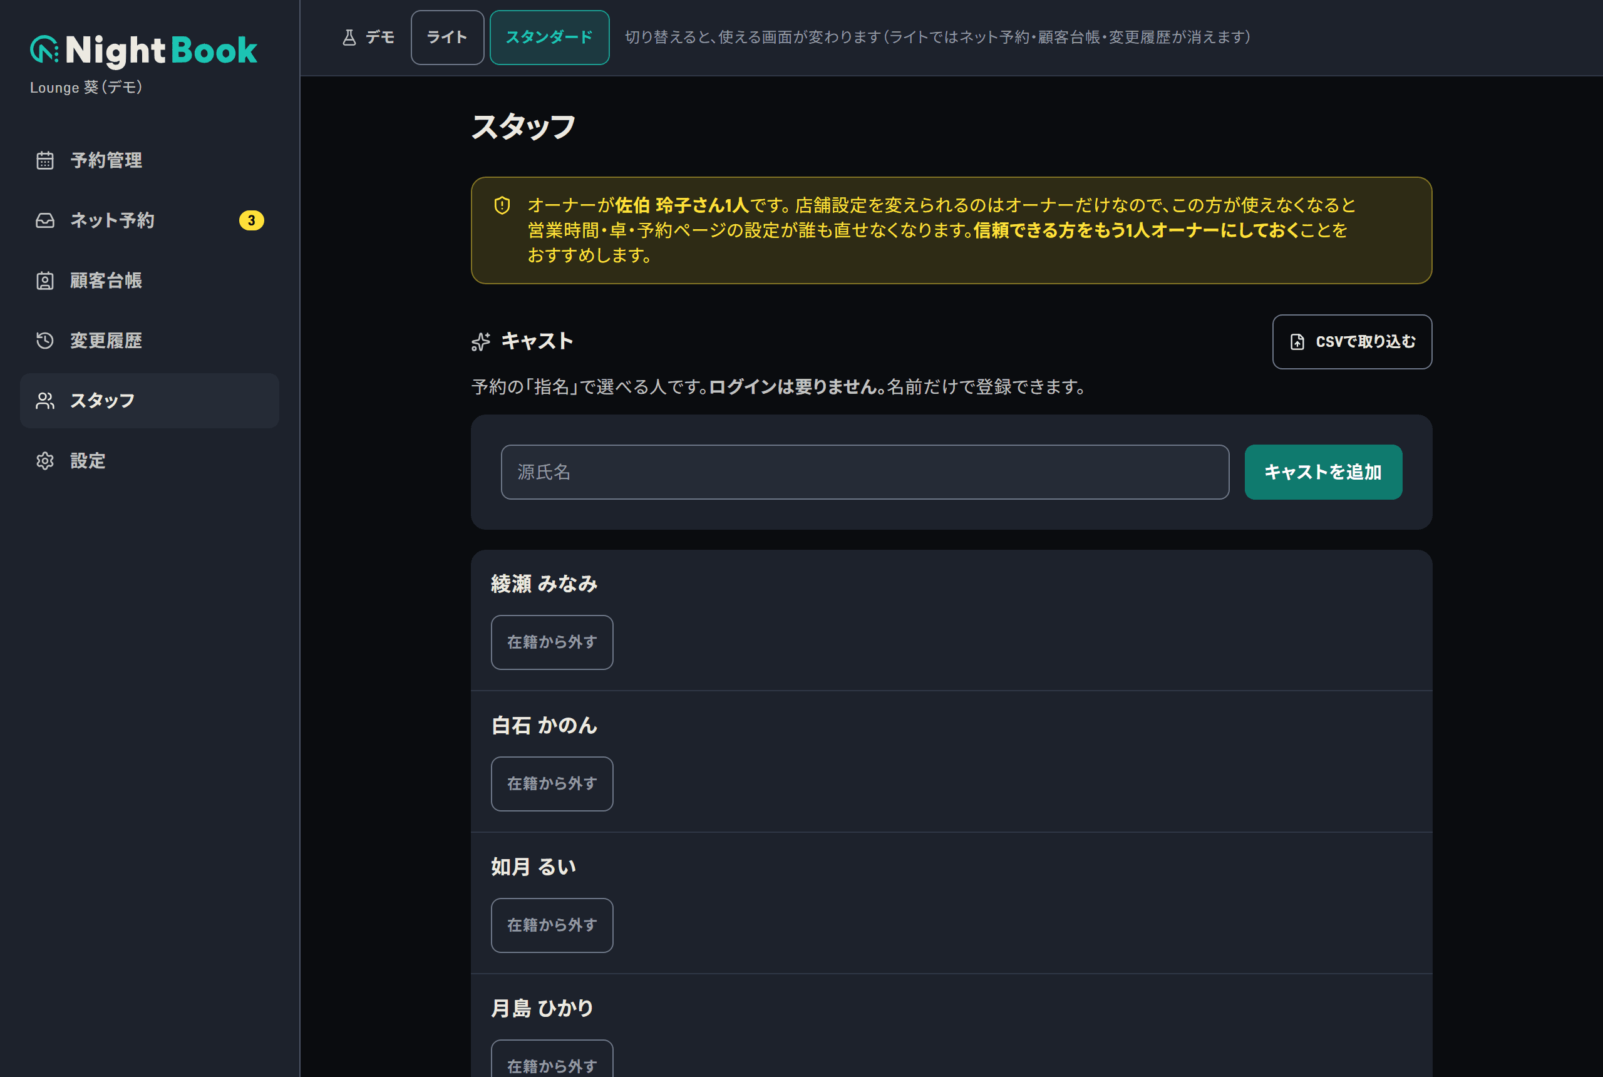Click the file upload icon in CSV button
The width and height of the screenshot is (1603, 1077).
(1297, 342)
